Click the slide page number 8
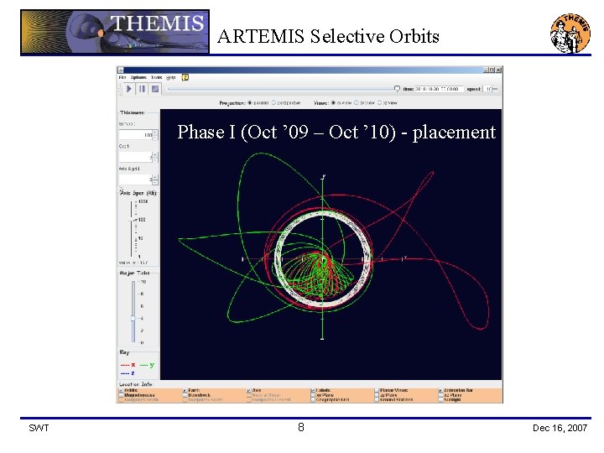604x453 pixels. pos(301,427)
